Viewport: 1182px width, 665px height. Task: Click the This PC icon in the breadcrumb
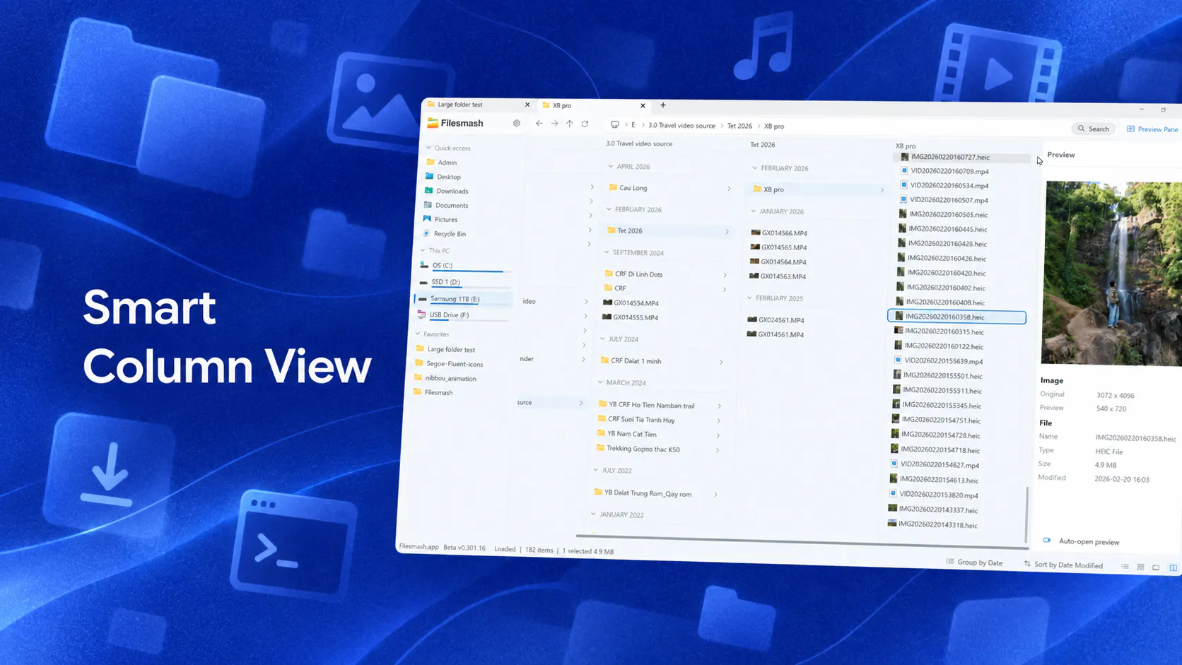click(x=615, y=125)
